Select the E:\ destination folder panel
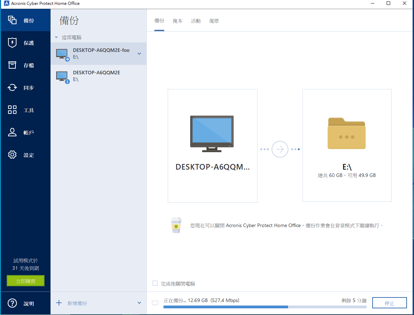414x315 pixels. (x=347, y=145)
